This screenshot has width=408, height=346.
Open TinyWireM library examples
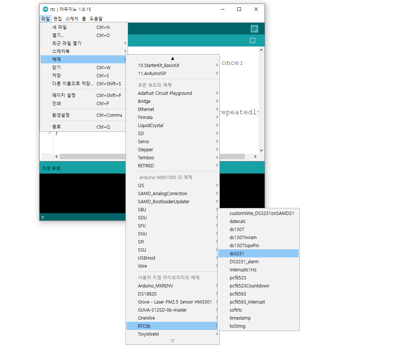pyautogui.click(x=172, y=334)
